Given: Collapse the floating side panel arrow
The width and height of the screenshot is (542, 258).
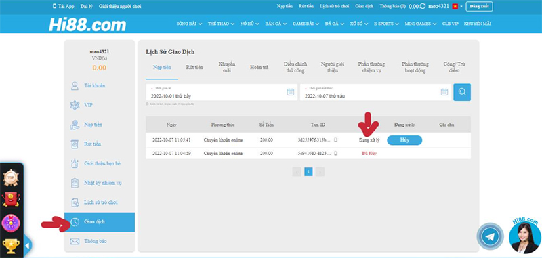Looking at the screenshot, I should (x=27, y=246).
